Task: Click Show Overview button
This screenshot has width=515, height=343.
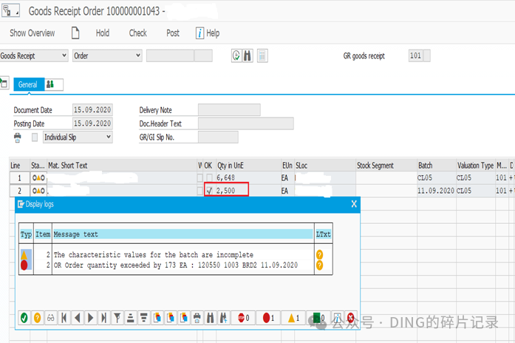Action: point(33,33)
